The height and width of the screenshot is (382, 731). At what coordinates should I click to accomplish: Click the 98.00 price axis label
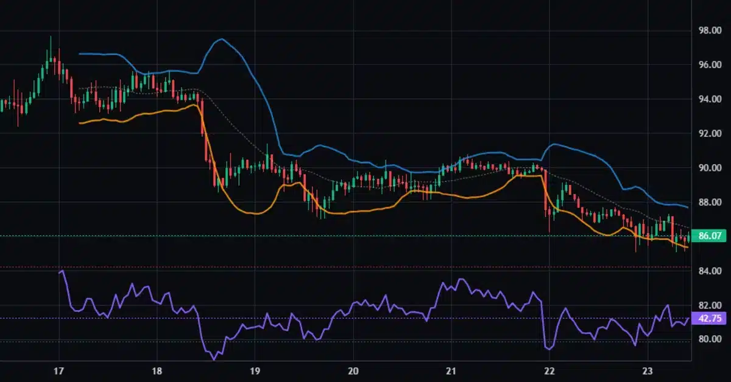pos(710,30)
